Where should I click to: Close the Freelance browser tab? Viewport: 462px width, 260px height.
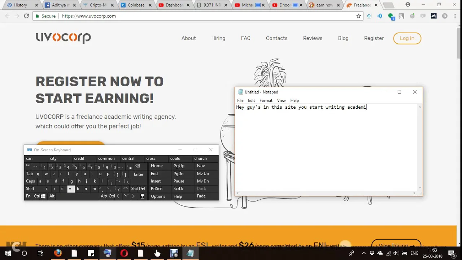tap(376, 5)
